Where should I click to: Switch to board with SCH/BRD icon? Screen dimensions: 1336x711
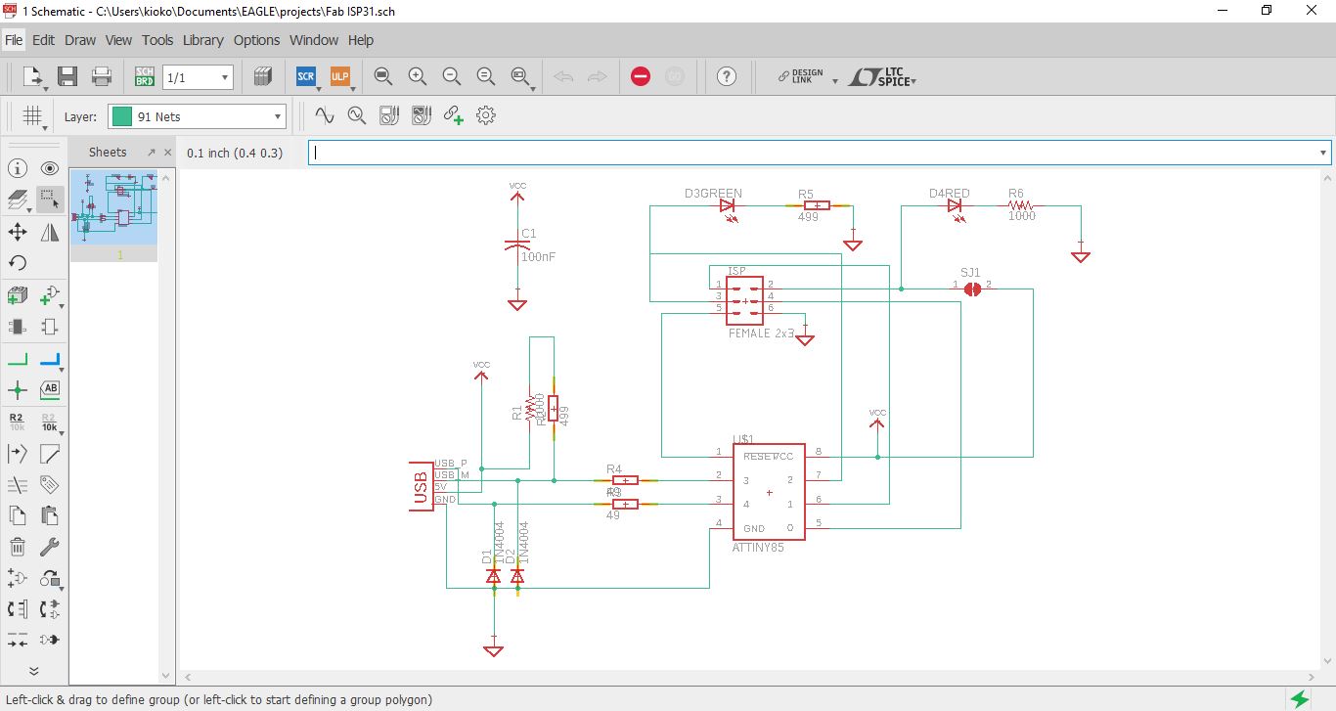pyautogui.click(x=145, y=76)
